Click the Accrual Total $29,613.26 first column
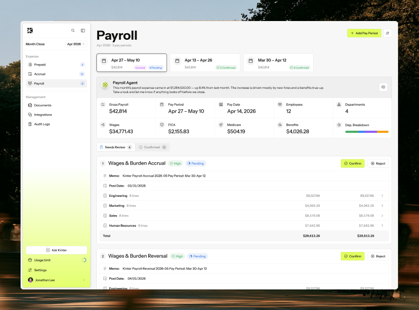419x310 pixels. pyautogui.click(x=311, y=236)
